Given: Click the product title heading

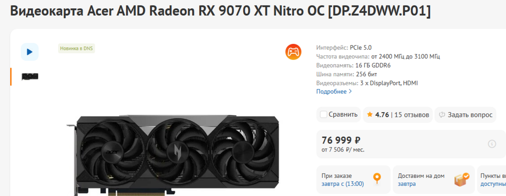Looking at the screenshot, I should tap(221, 11).
